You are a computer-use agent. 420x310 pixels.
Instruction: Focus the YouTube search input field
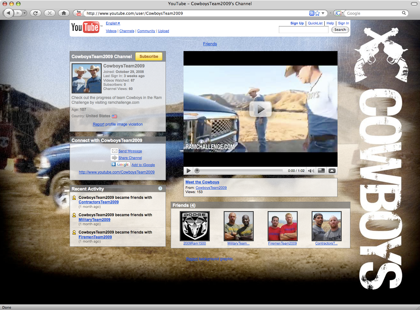tap(304, 30)
